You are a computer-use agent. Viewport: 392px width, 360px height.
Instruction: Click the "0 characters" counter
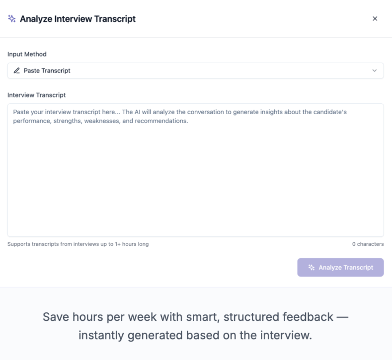pyautogui.click(x=368, y=244)
